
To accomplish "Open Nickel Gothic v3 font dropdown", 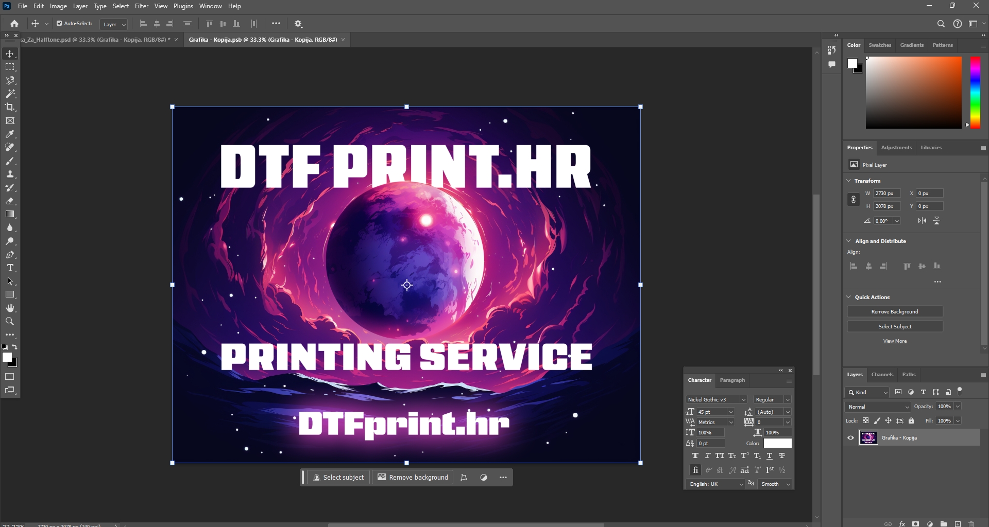I will tap(717, 399).
